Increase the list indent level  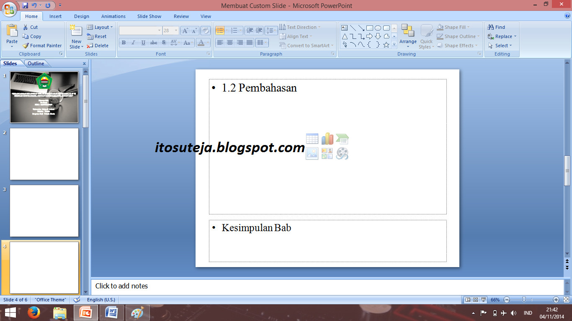259,31
